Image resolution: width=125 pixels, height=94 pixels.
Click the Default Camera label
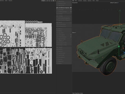tap(114, 3)
